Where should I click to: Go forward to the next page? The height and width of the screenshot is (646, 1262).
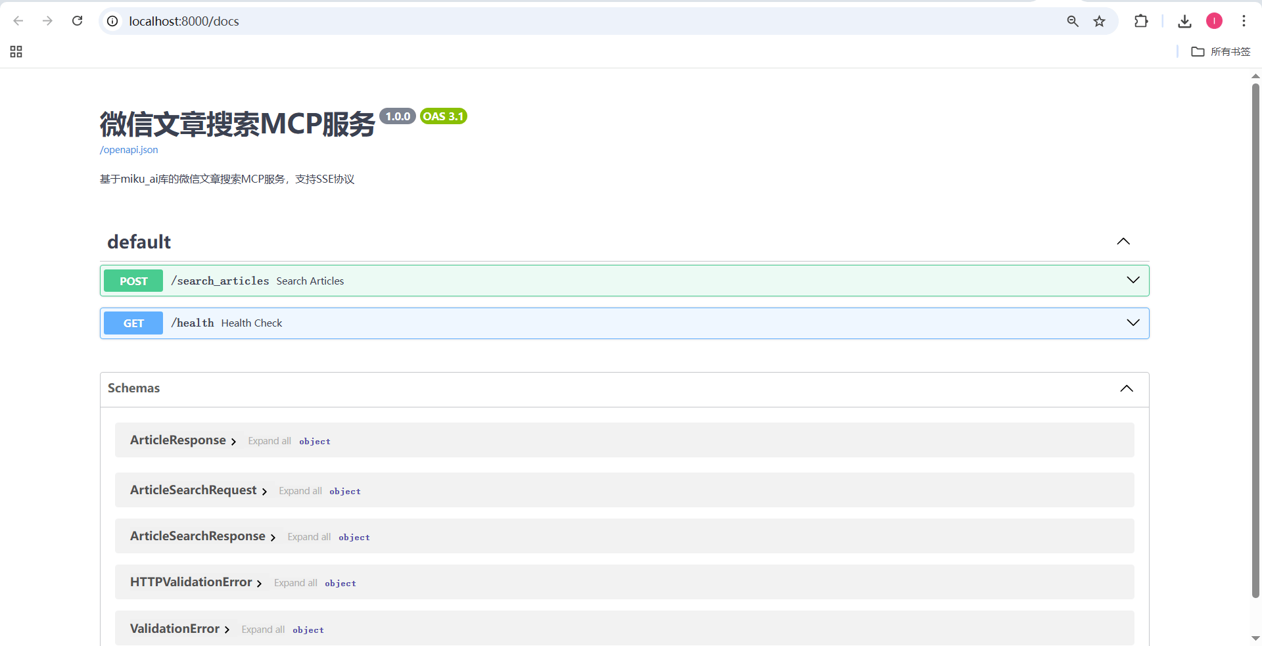tap(47, 21)
